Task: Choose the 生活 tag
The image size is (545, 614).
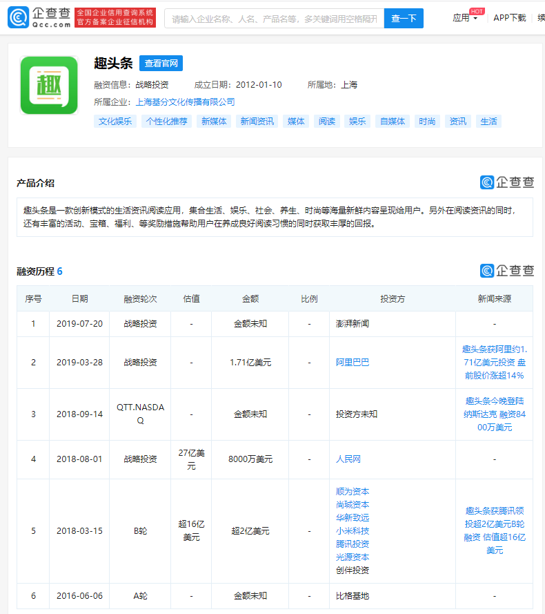Action: pos(488,122)
